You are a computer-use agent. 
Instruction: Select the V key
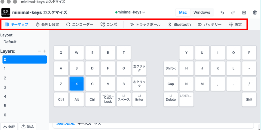tap(108, 84)
